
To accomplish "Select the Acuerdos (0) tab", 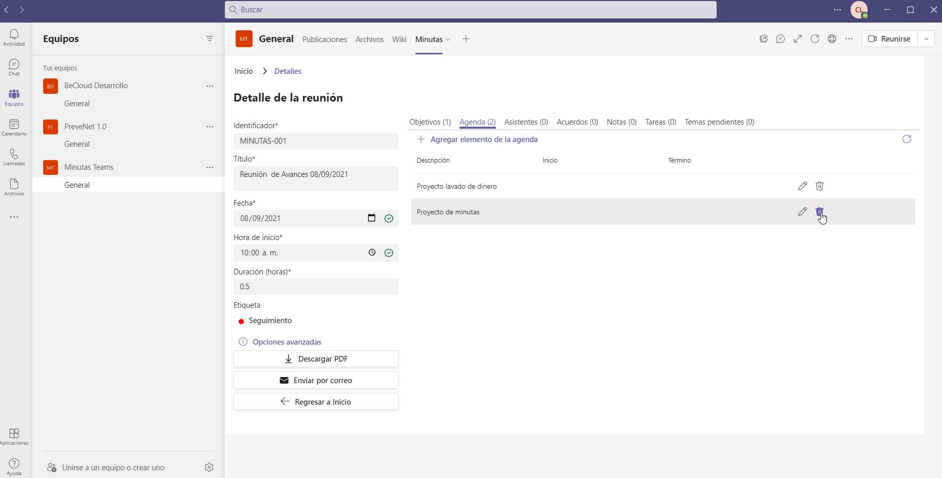I will (578, 122).
